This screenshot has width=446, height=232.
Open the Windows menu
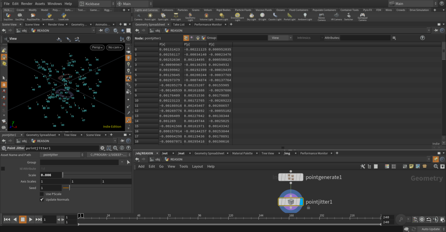tap(55, 4)
